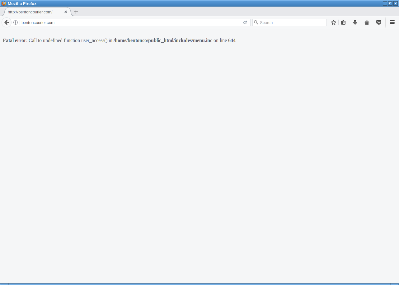Click the Firefox logo in title bar
Viewport: 399px width, 285px height.
pos(4,3)
